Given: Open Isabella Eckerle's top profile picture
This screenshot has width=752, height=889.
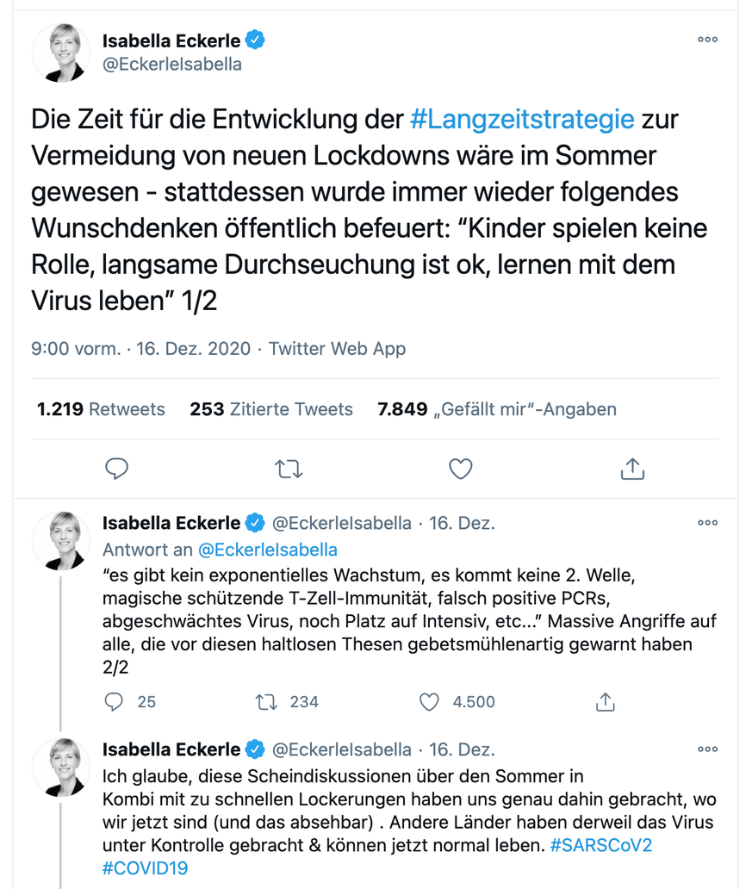Looking at the screenshot, I should (x=61, y=53).
